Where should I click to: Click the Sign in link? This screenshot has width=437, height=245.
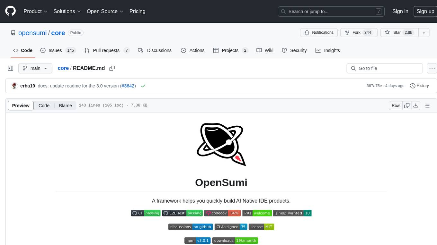pos(400,11)
